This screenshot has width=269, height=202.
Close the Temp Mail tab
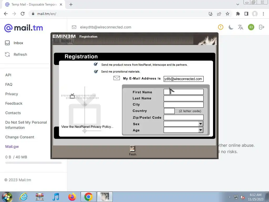point(61,4)
